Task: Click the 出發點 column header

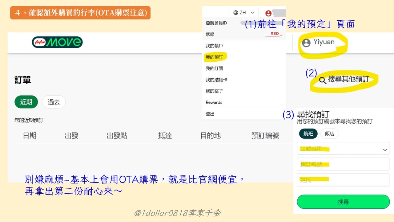Action: click(117, 135)
